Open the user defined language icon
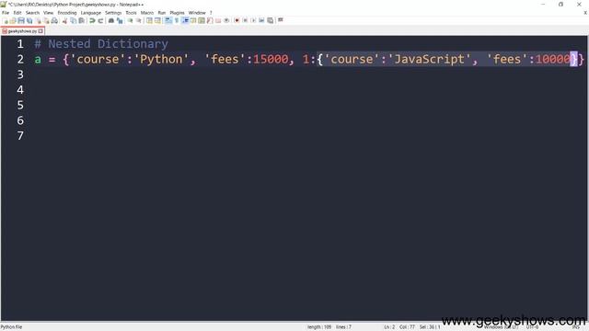 193,20
